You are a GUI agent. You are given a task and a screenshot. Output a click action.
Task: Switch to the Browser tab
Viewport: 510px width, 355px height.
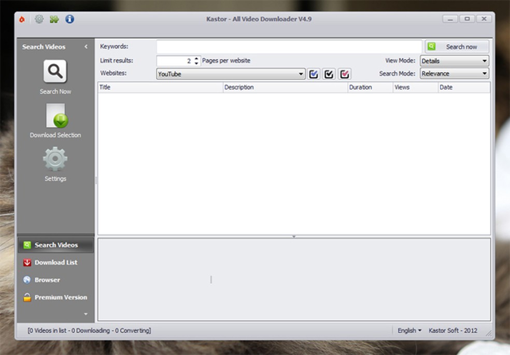coord(56,279)
